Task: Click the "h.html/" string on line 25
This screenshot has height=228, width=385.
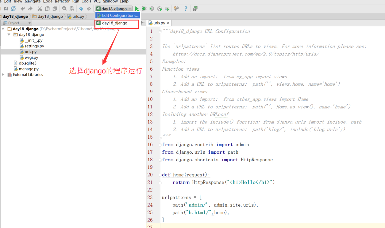Action: click(199, 212)
